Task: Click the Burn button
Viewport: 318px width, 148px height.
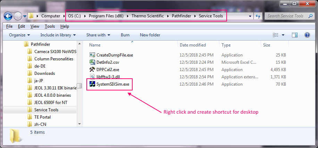Action: [x=125, y=35]
